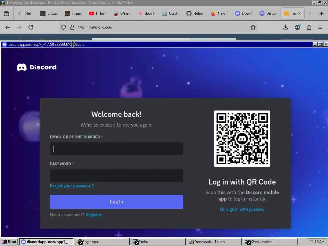Minimize the Discord popup window
This screenshot has height=246, width=328.
(x=315, y=44)
